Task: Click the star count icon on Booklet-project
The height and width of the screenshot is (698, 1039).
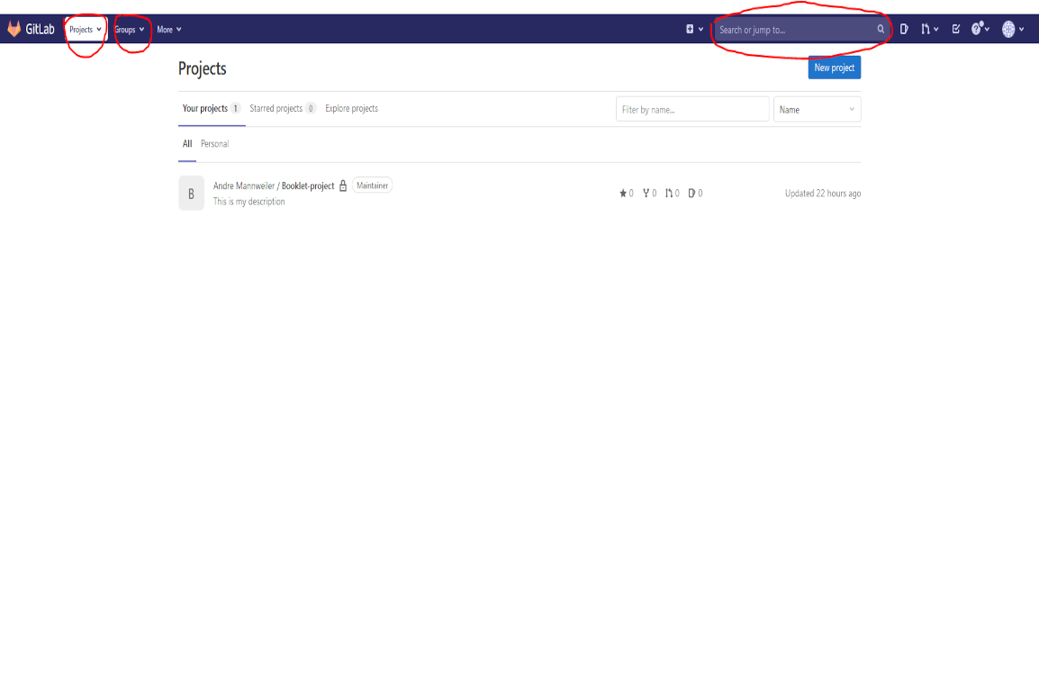Action: 622,194
